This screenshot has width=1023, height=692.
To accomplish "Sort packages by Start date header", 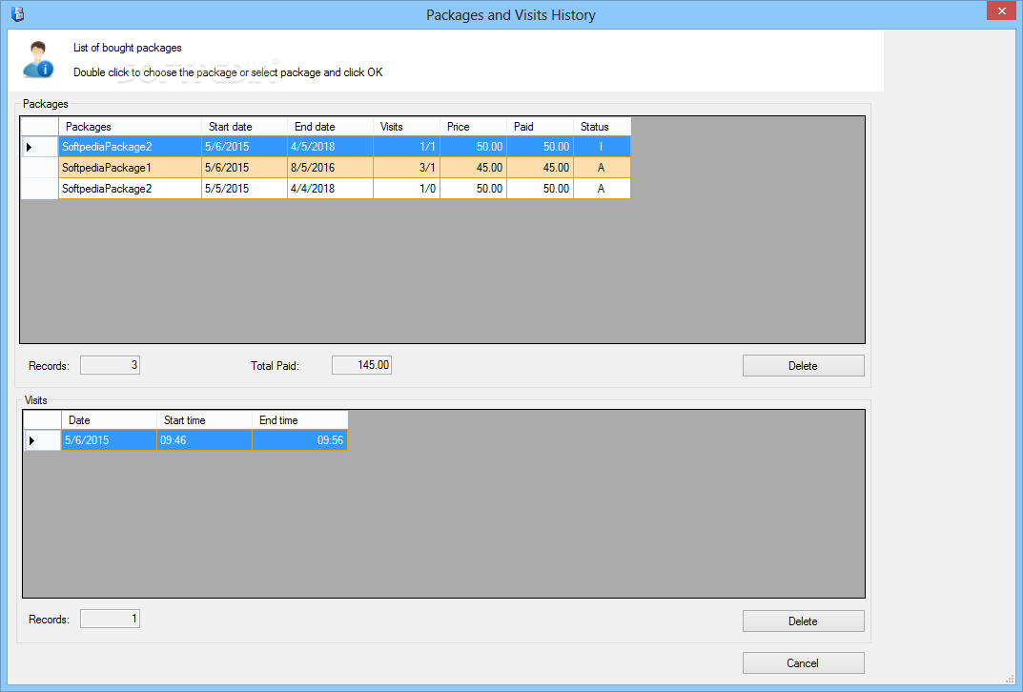I will (x=245, y=127).
